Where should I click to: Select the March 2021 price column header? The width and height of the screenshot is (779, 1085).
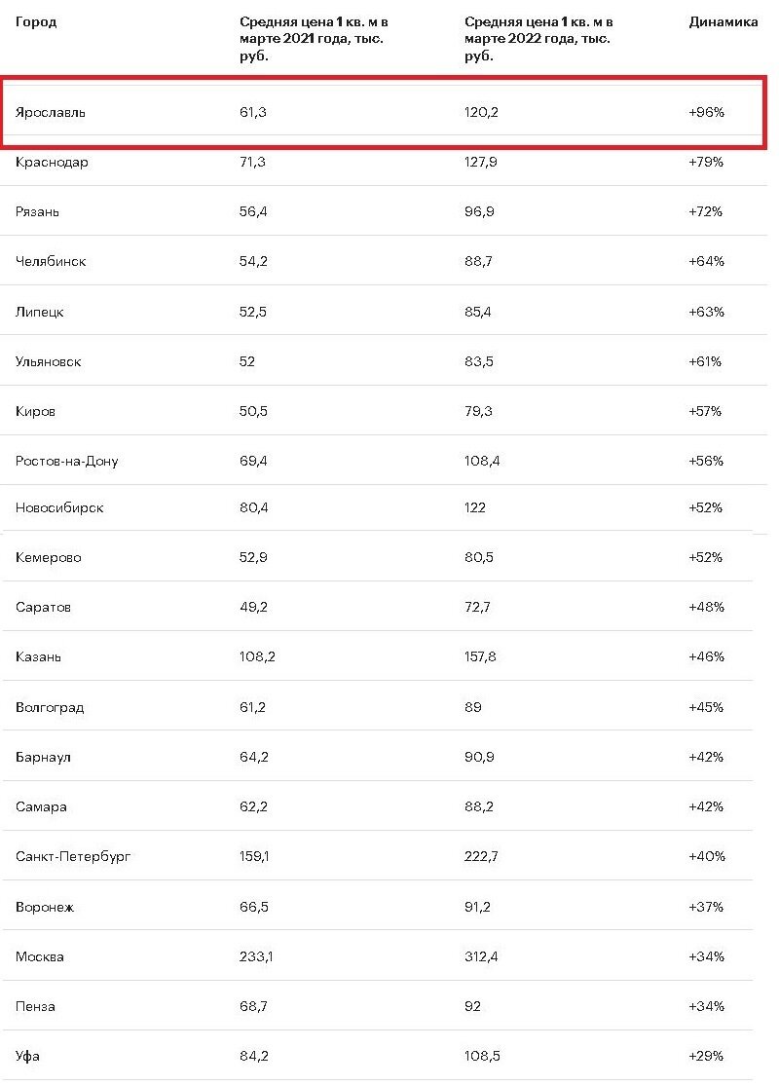314,39
